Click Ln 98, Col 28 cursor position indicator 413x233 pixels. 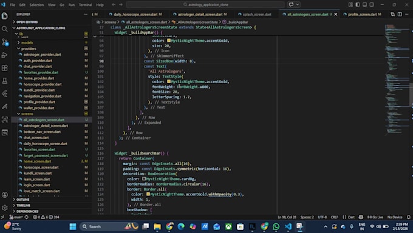point(287,217)
